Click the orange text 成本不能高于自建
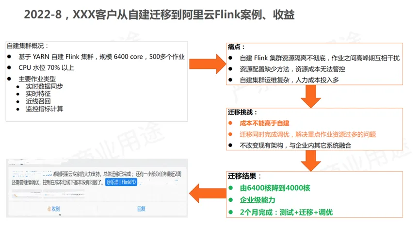419x227 pixels. point(265,123)
